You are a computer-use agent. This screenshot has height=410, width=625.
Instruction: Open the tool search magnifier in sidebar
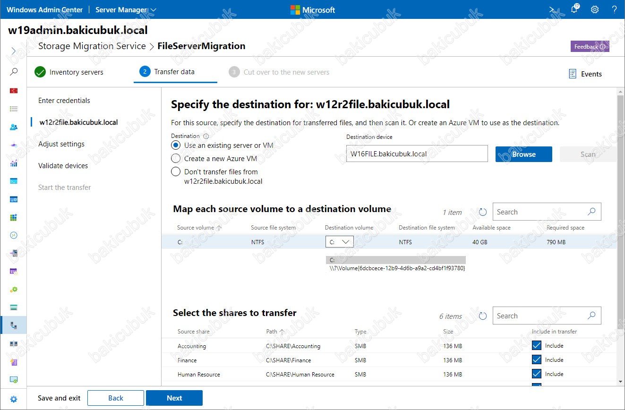tap(14, 72)
